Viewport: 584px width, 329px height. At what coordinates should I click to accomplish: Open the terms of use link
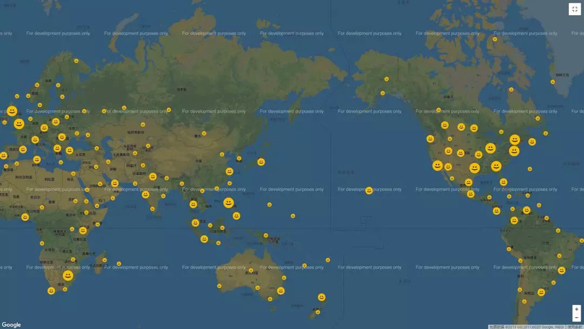pos(574,326)
